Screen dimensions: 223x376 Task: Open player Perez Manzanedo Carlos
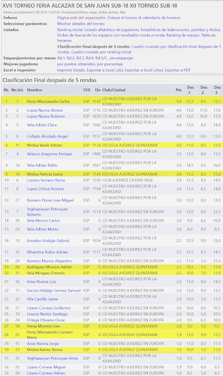point(48,102)
